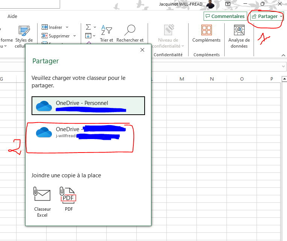The width and height of the screenshot is (287, 241).
Task: Open the Compléments add-ins icon
Action: click(207, 30)
